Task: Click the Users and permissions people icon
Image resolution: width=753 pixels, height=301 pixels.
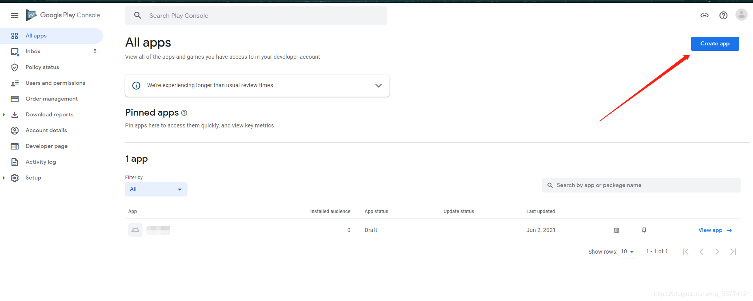Action: [15, 83]
